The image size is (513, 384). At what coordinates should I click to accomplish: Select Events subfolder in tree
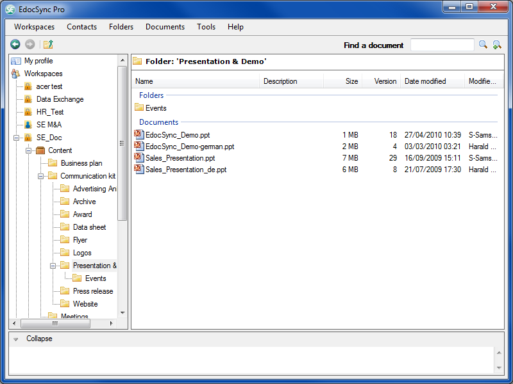pyautogui.click(x=96, y=278)
